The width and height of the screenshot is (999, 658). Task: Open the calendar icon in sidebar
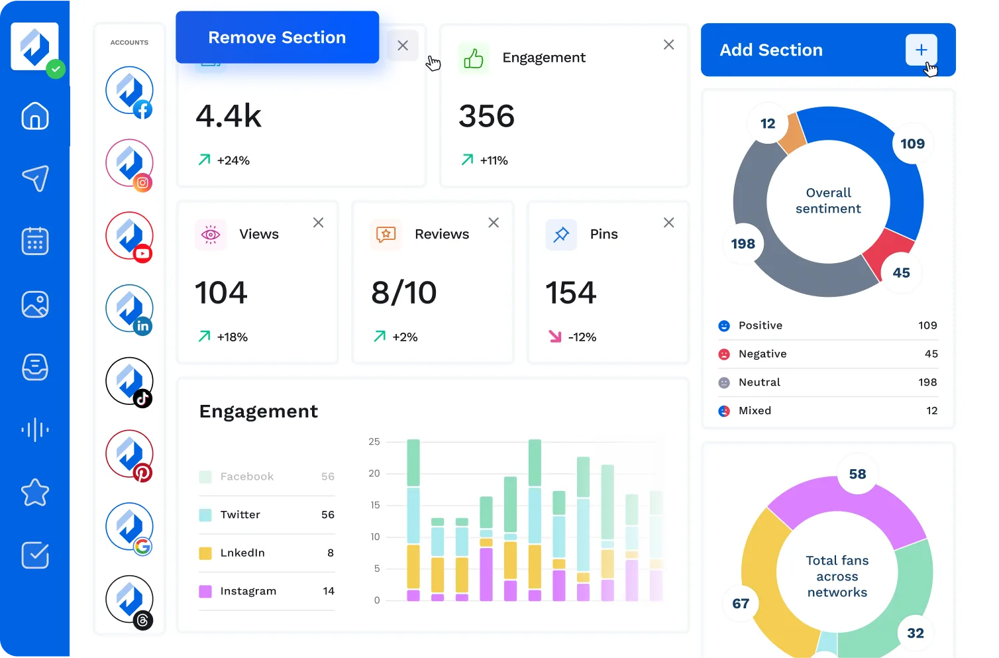(35, 241)
